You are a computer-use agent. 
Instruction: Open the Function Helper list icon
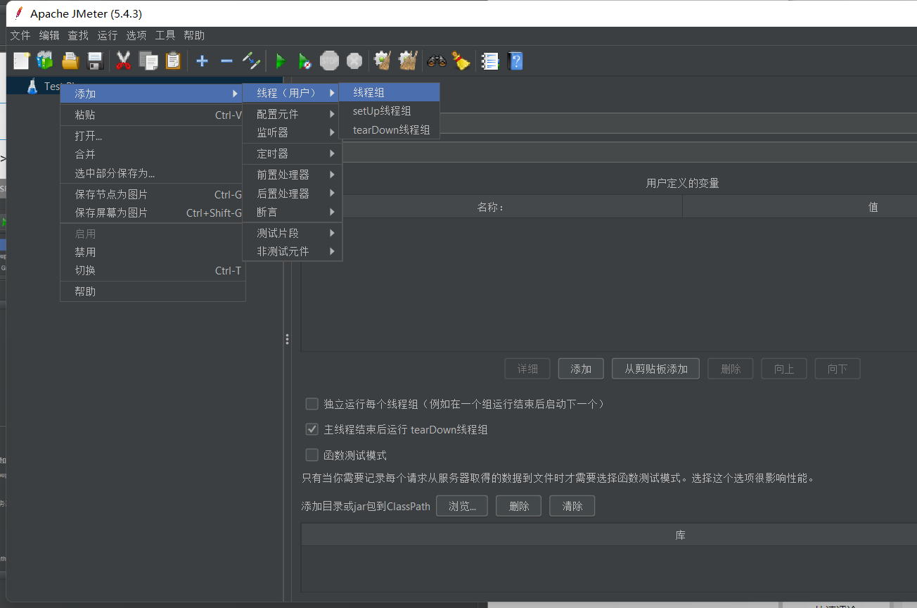490,61
